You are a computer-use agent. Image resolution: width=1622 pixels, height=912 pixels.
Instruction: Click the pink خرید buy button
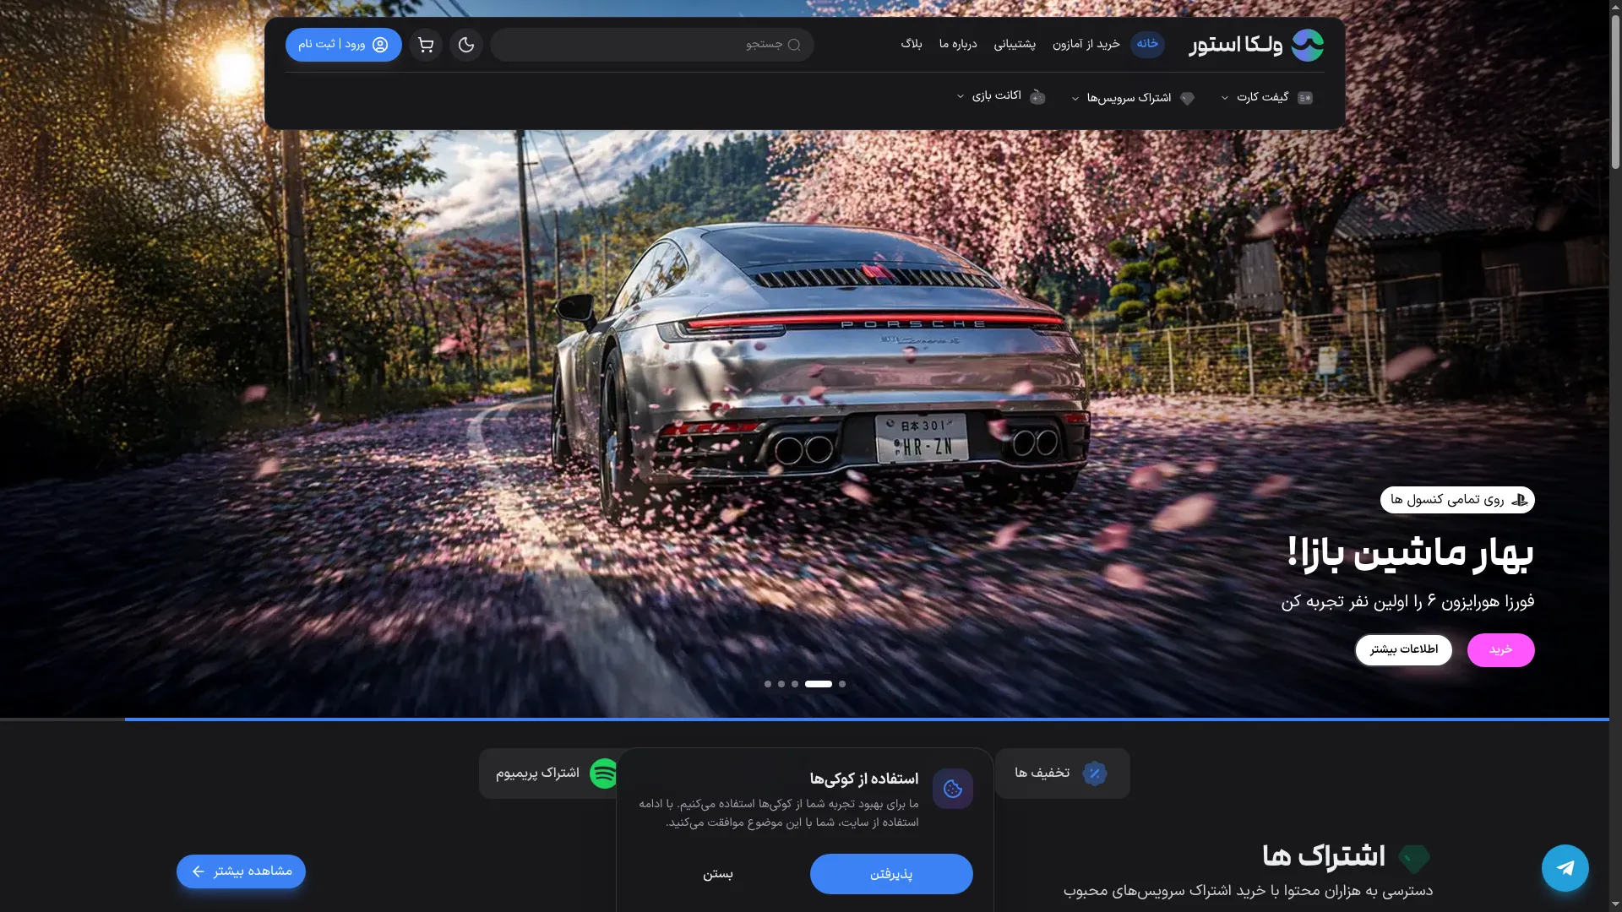[x=1500, y=650]
